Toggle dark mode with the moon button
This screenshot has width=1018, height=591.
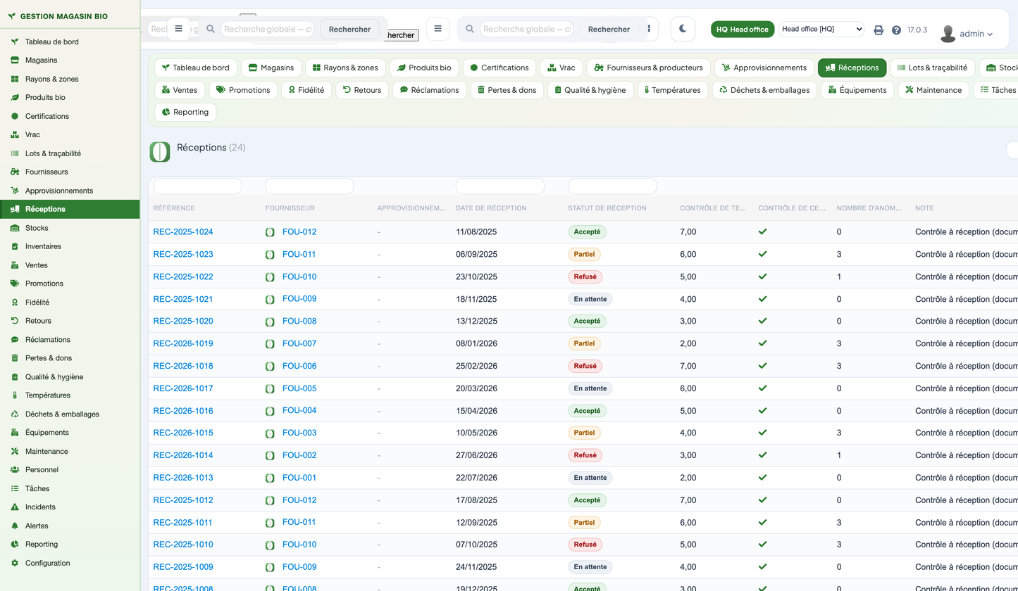click(x=683, y=29)
